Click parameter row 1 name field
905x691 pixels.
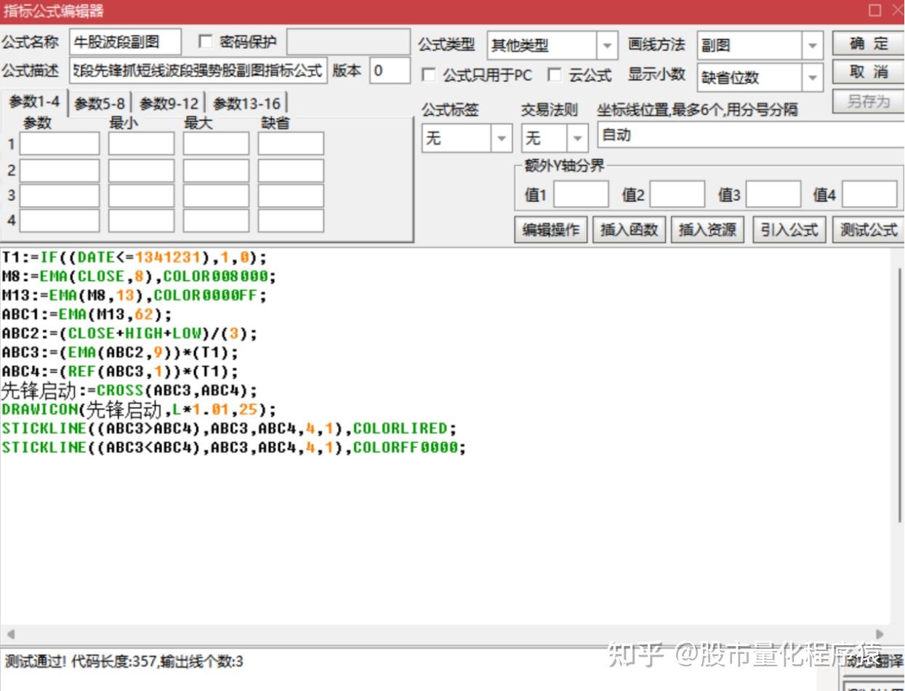click(60, 144)
